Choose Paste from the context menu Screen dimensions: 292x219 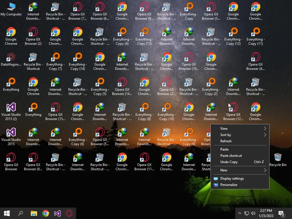(240, 149)
